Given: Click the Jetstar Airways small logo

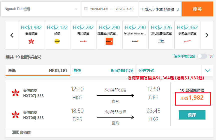Looking at the screenshot, I should (135, 41).
